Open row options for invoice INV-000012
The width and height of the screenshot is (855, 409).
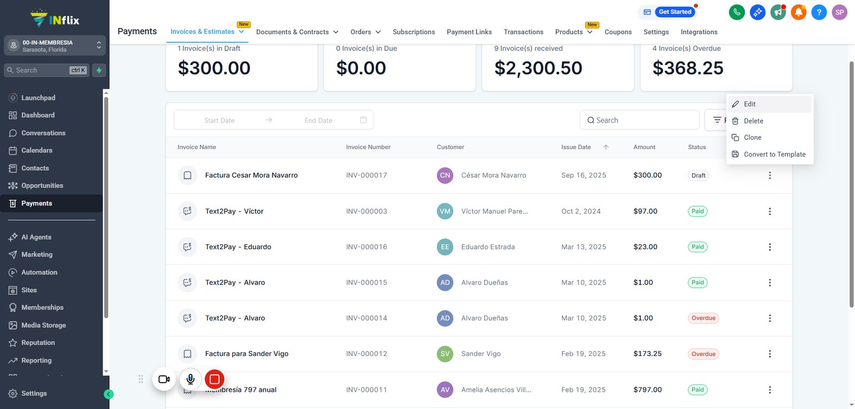pyautogui.click(x=770, y=354)
